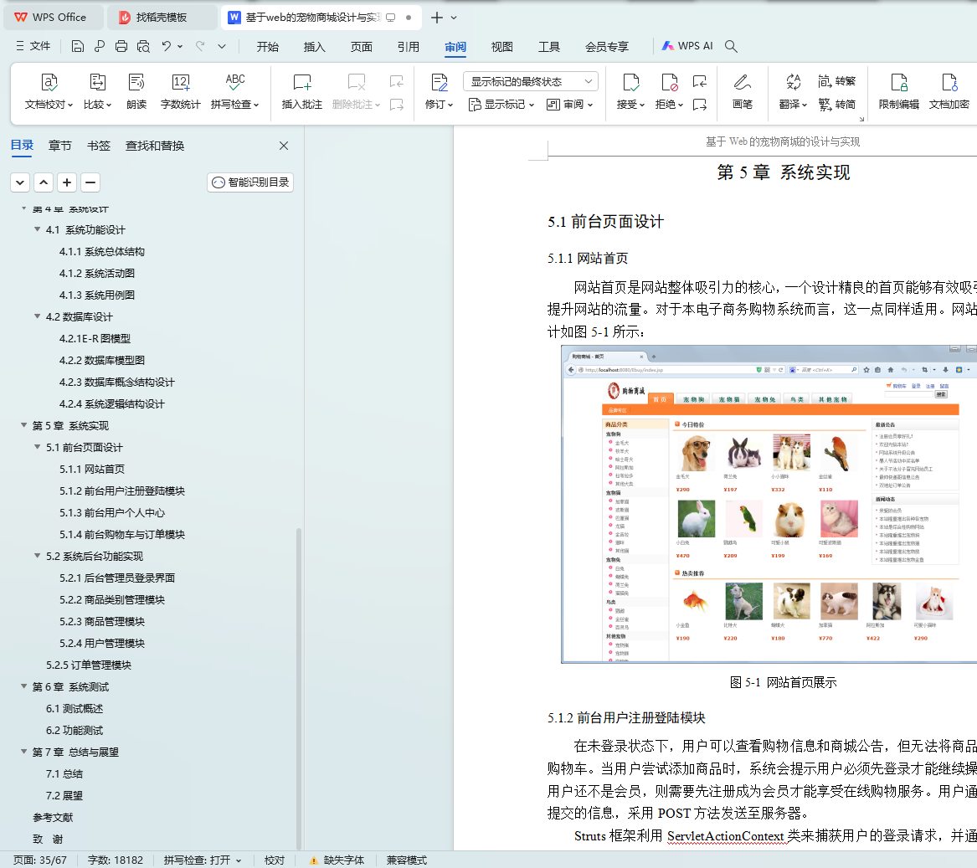This screenshot has width=977, height=868.
Task: Click the 翻译 translate icon
Action: click(793, 82)
